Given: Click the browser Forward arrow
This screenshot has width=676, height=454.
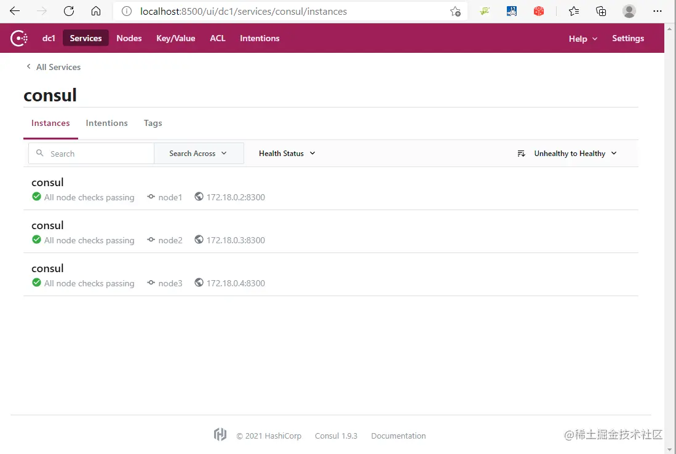Looking at the screenshot, I should [42, 11].
